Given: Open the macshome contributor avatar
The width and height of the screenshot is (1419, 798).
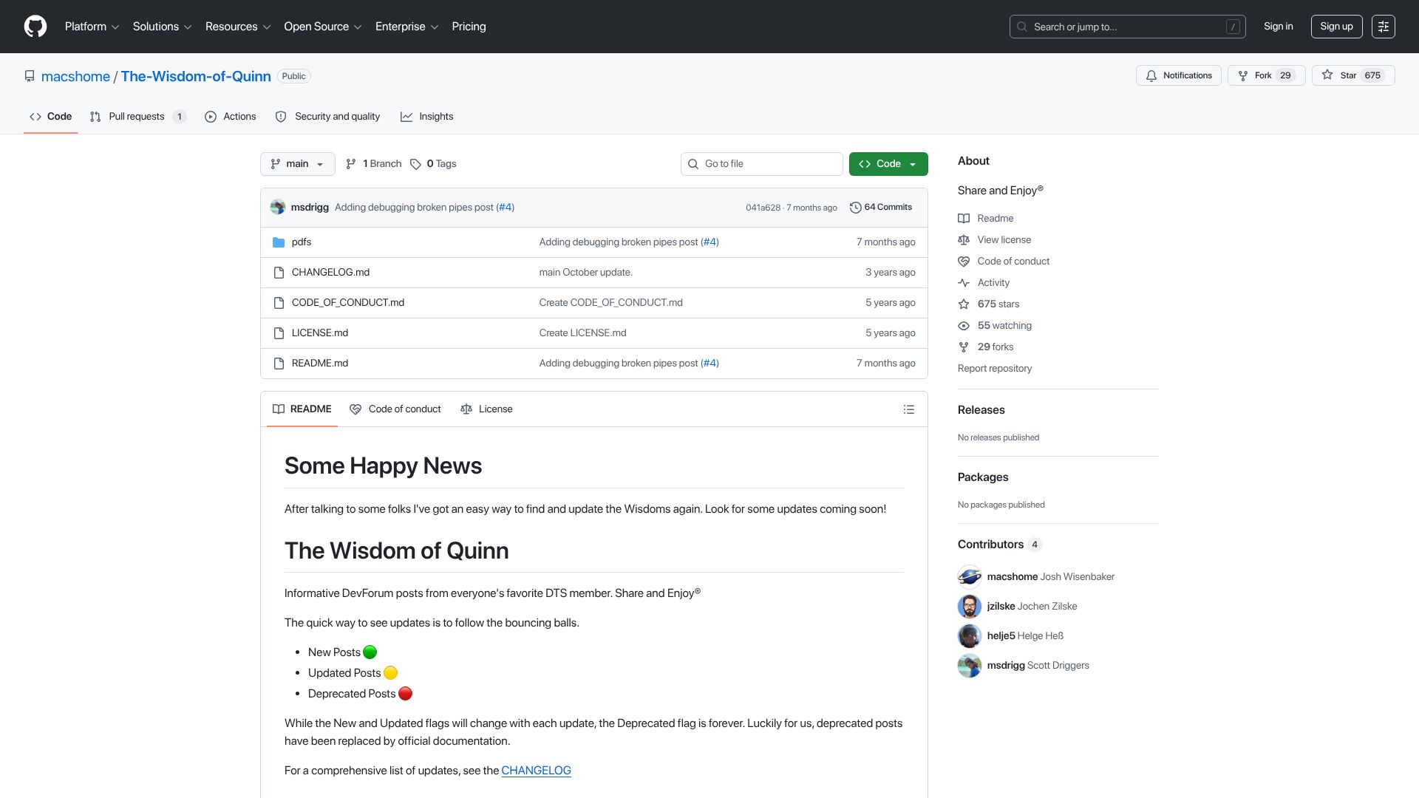Looking at the screenshot, I should tap(970, 577).
